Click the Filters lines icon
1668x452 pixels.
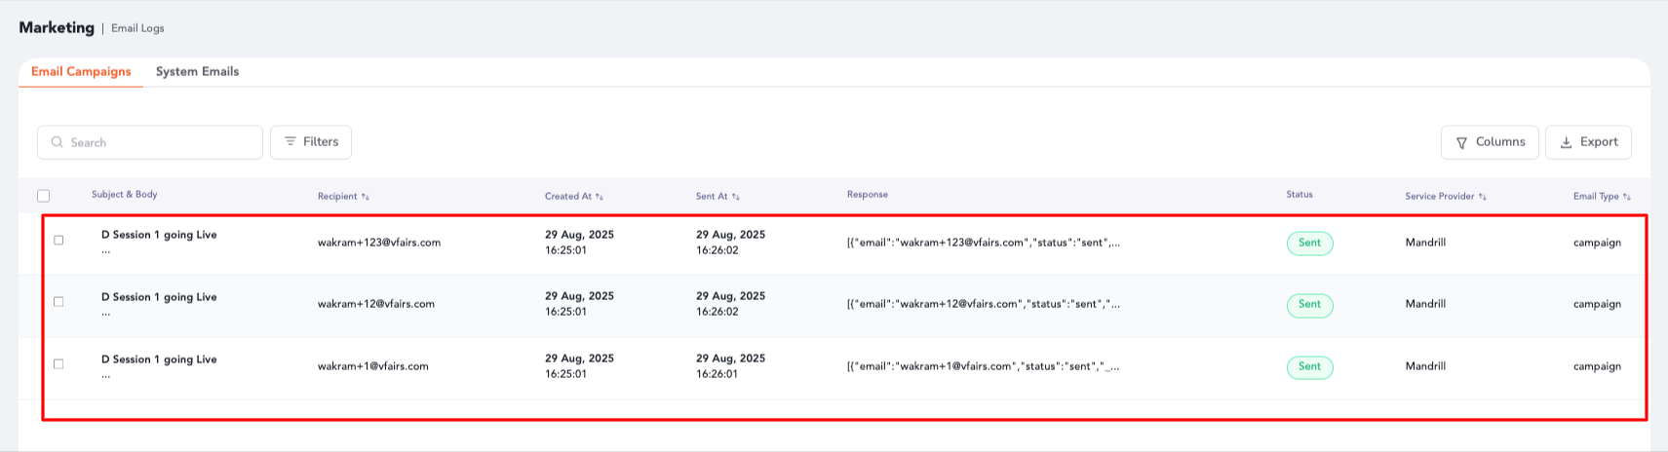290,142
